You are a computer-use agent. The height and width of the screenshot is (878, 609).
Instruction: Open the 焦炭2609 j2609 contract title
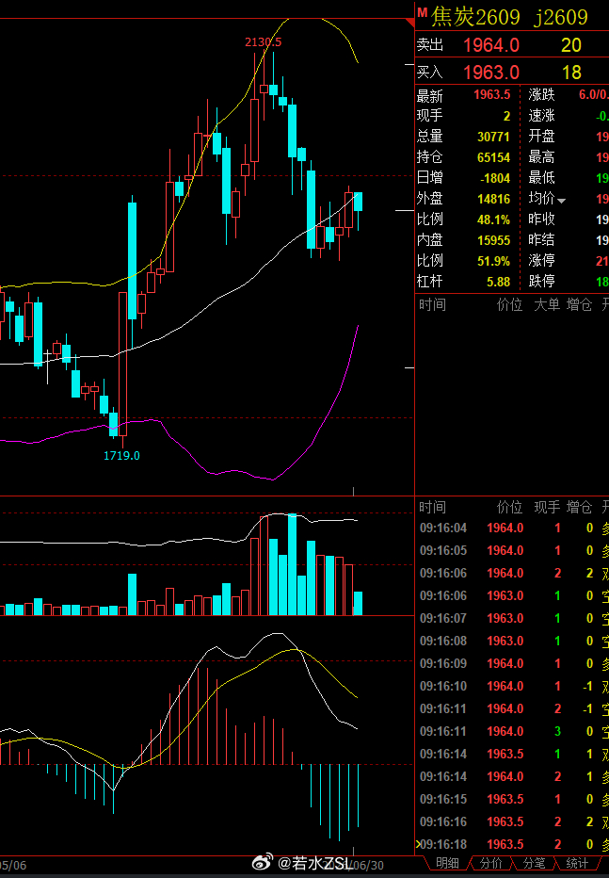[x=509, y=17]
